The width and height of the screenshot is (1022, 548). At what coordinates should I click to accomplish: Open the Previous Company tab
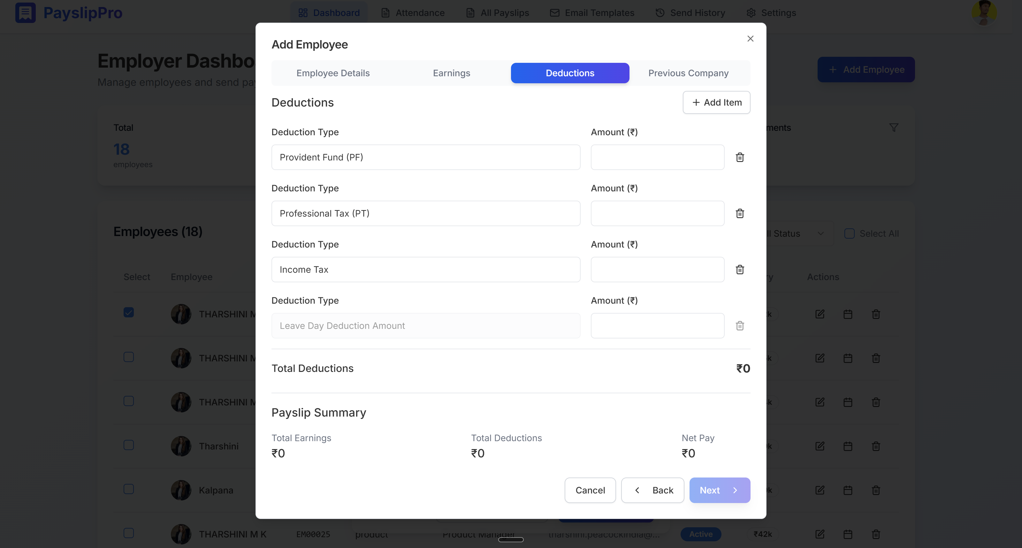[688, 73]
